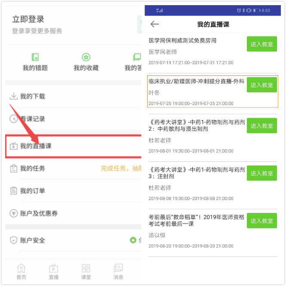Open 账户及优惠券 coin icon
Image resolution: width=286 pixels, height=286 pixels.
13,213
